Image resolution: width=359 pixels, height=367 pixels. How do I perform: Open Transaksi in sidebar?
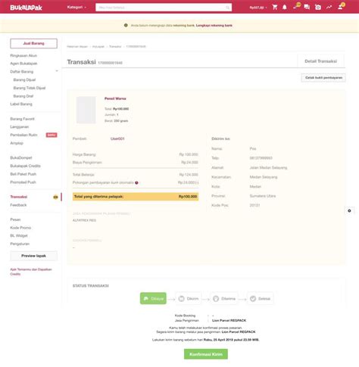19,197
